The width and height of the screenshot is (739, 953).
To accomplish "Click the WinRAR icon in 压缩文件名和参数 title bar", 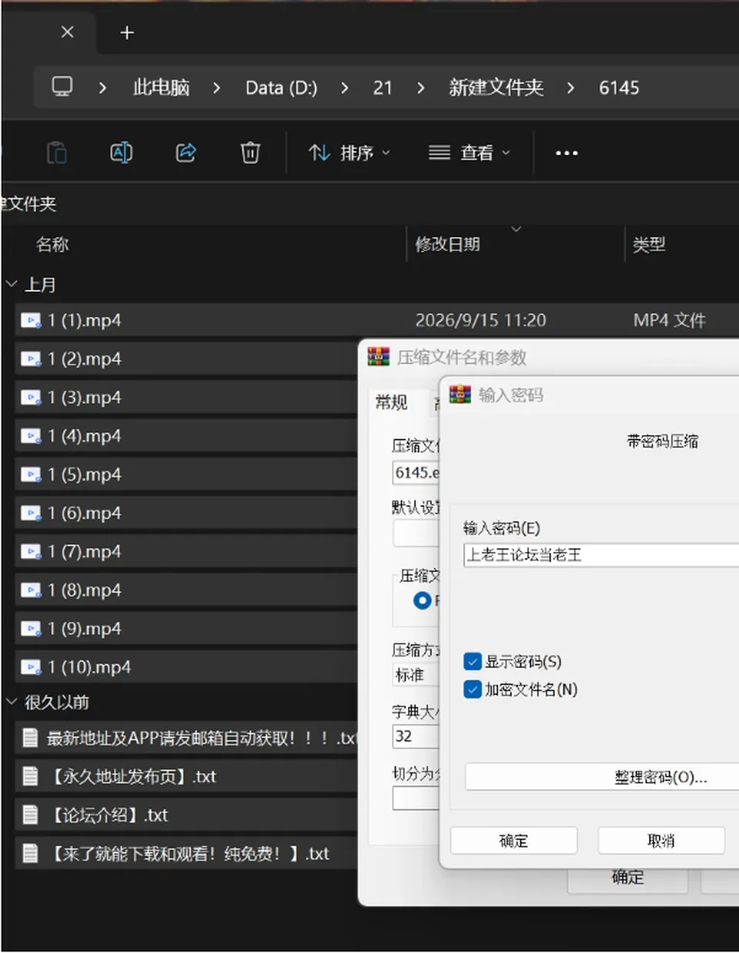I will click(379, 356).
